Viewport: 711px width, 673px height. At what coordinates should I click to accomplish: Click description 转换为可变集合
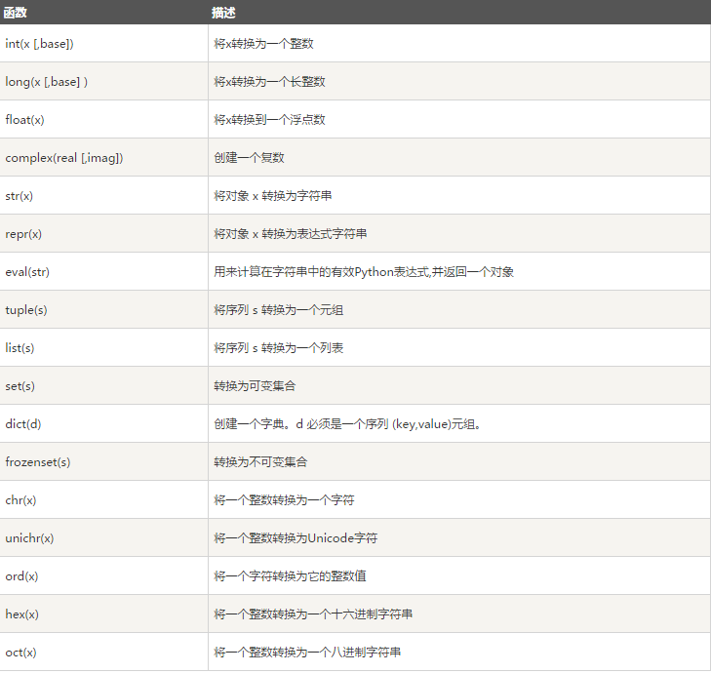click(x=255, y=386)
